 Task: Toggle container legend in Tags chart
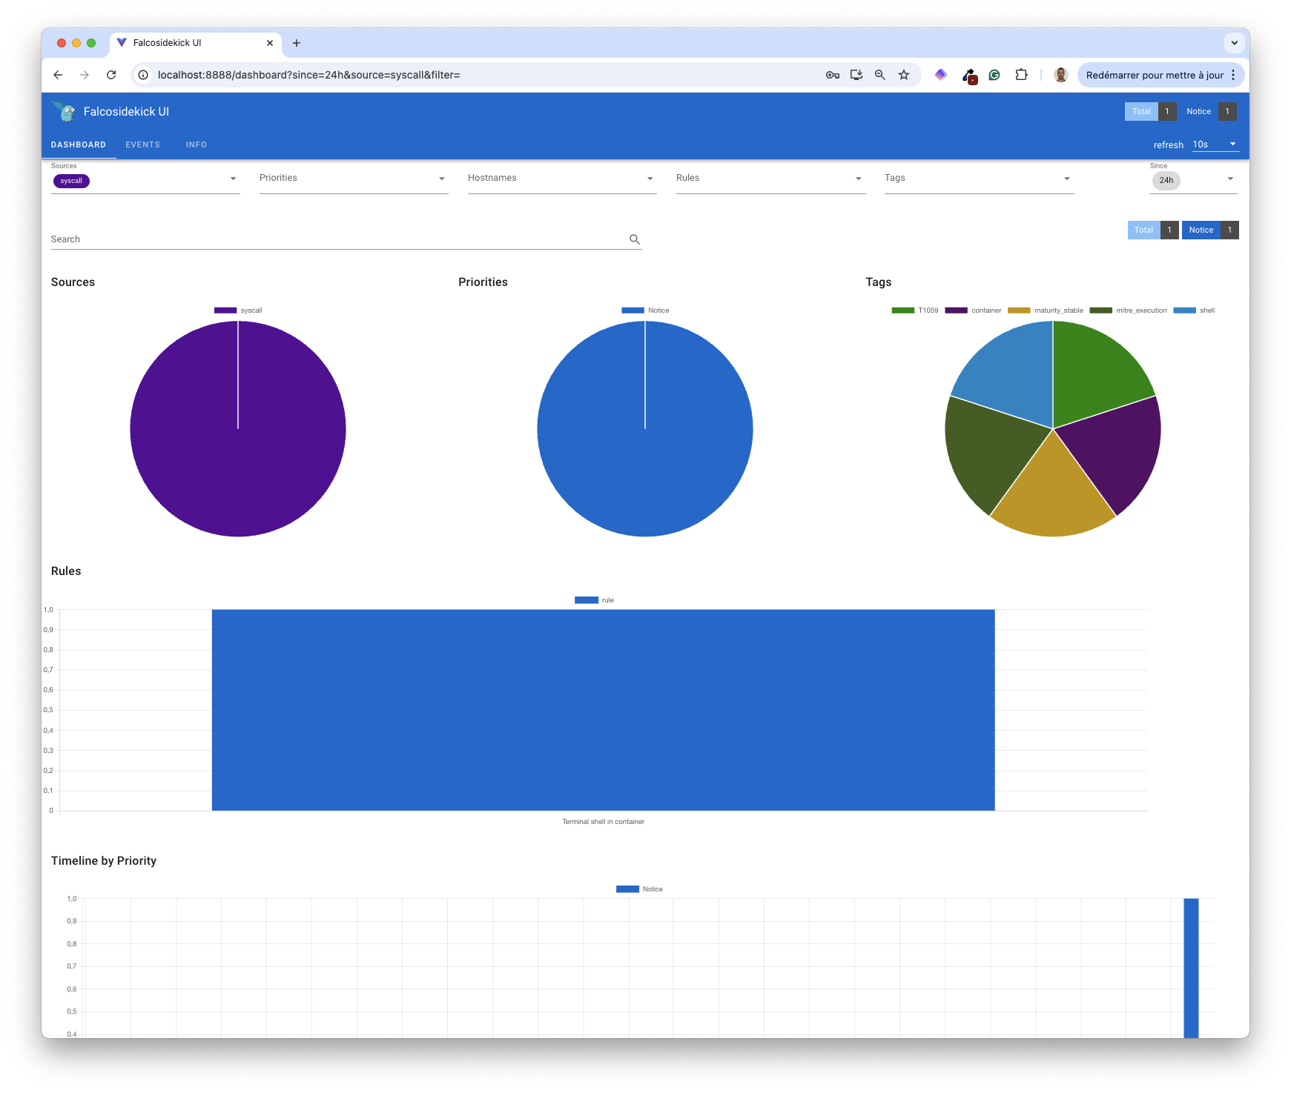click(973, 310)
